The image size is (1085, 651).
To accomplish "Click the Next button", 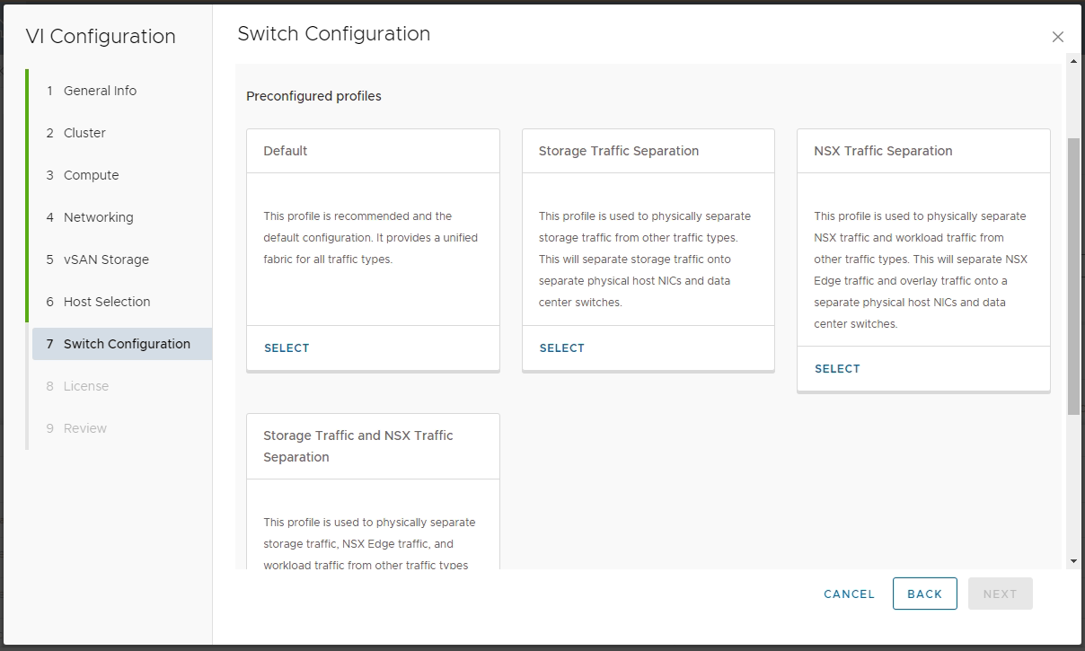I will tap(1000, 594).
